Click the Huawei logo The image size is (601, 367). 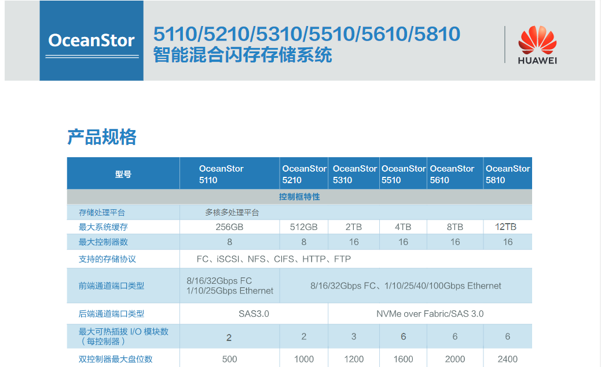pos(537,45)
